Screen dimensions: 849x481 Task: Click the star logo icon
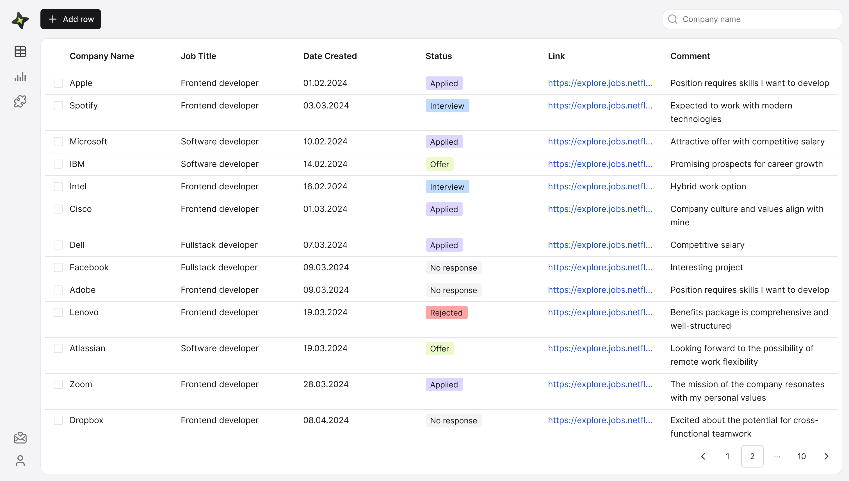coord(20,20)
